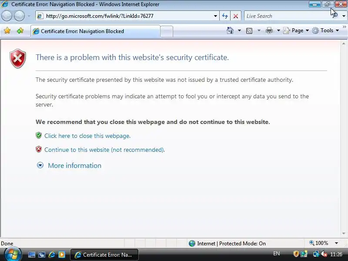348x261 pixels.
Task: Open the Favorites Center star icon
Action: pyautogui.click(x=7, y=30)
